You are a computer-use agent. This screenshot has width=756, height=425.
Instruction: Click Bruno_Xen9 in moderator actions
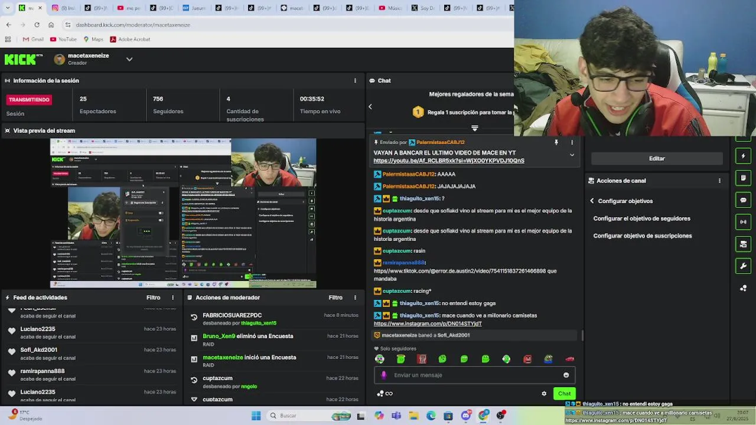219,336
